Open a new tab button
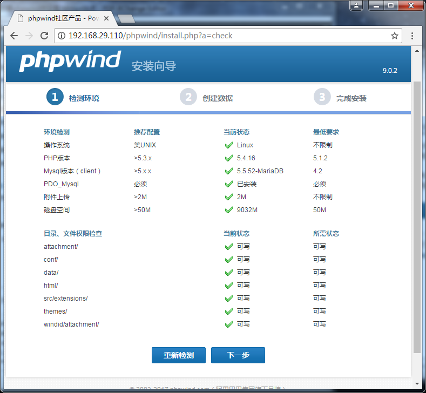 (x=126, y=18)
